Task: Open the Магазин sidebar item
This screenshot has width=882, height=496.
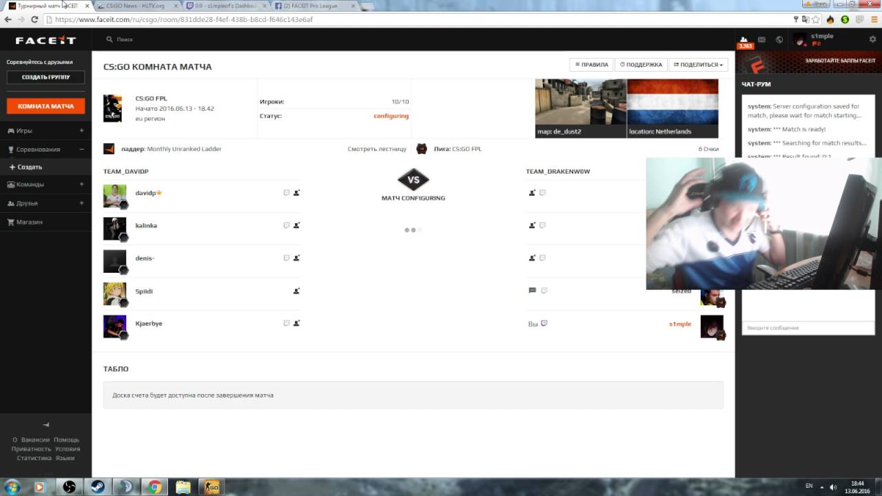Action: click(30, 223)
